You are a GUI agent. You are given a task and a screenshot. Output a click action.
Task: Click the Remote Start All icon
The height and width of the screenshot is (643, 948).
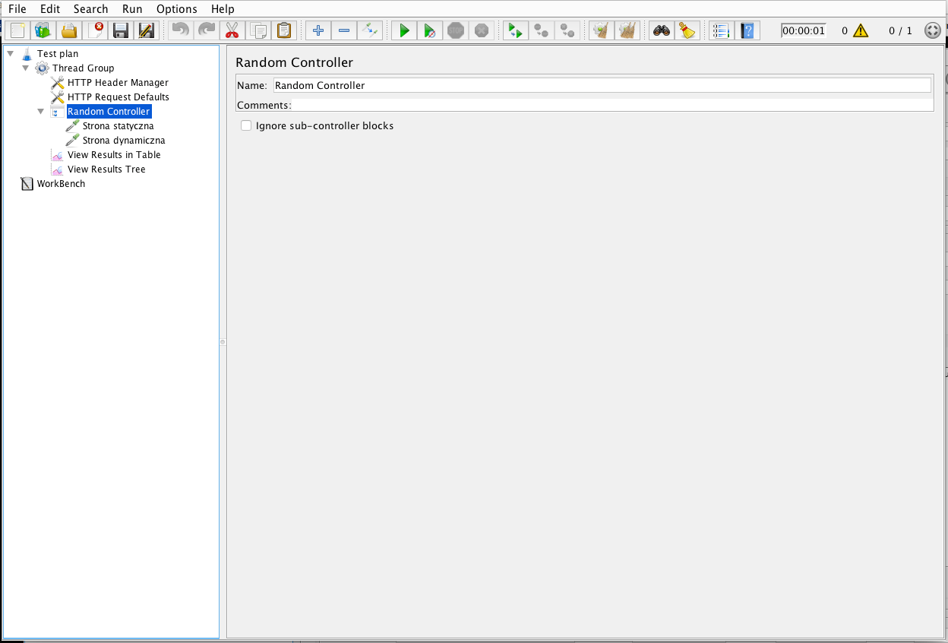(515, 30)
